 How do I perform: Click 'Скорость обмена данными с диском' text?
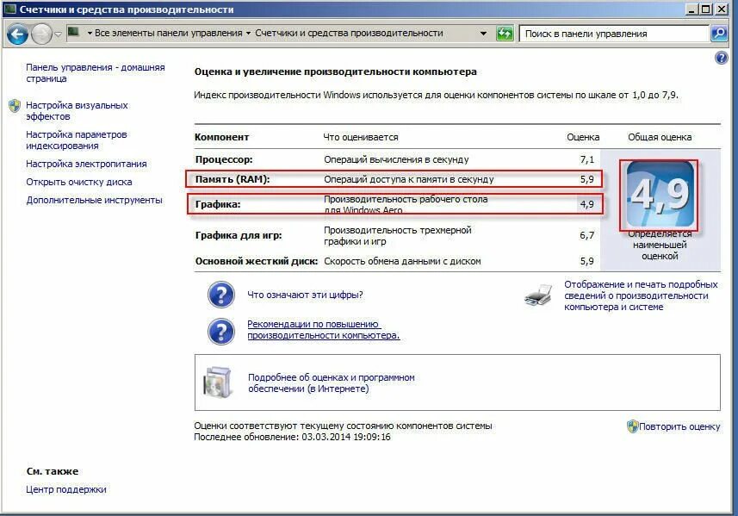(402, 261)
